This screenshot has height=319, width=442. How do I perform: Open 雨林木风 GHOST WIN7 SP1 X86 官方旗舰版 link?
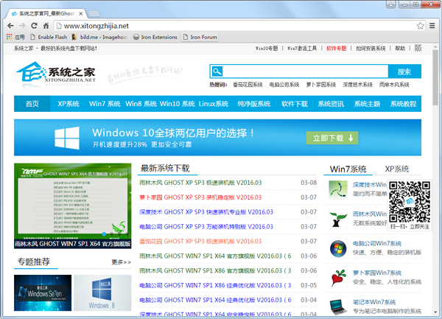[215, 270]
